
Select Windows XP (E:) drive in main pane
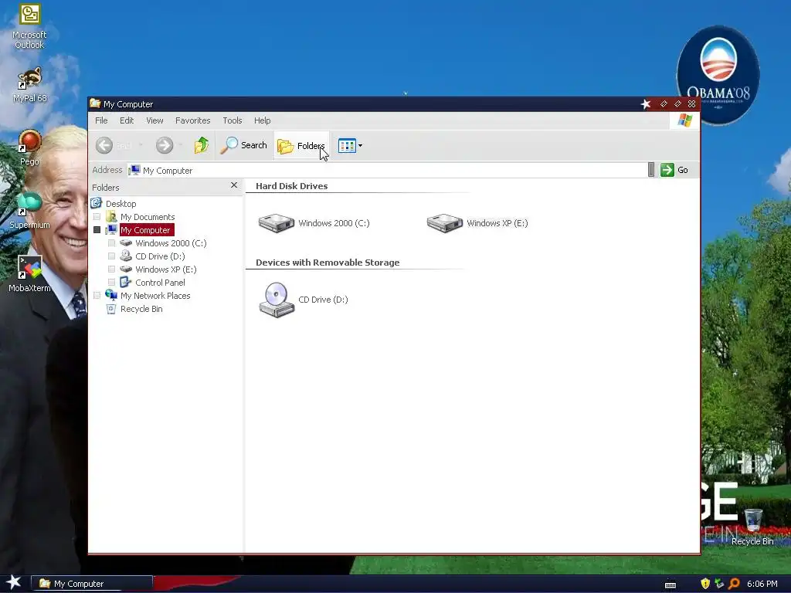[x=477, y=223]
